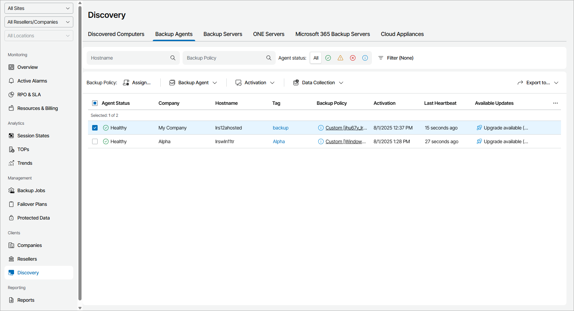This screenshot has height=311, width=574.
Task: Sort by the Last Heartbeat column header
Action: [440, 103]
